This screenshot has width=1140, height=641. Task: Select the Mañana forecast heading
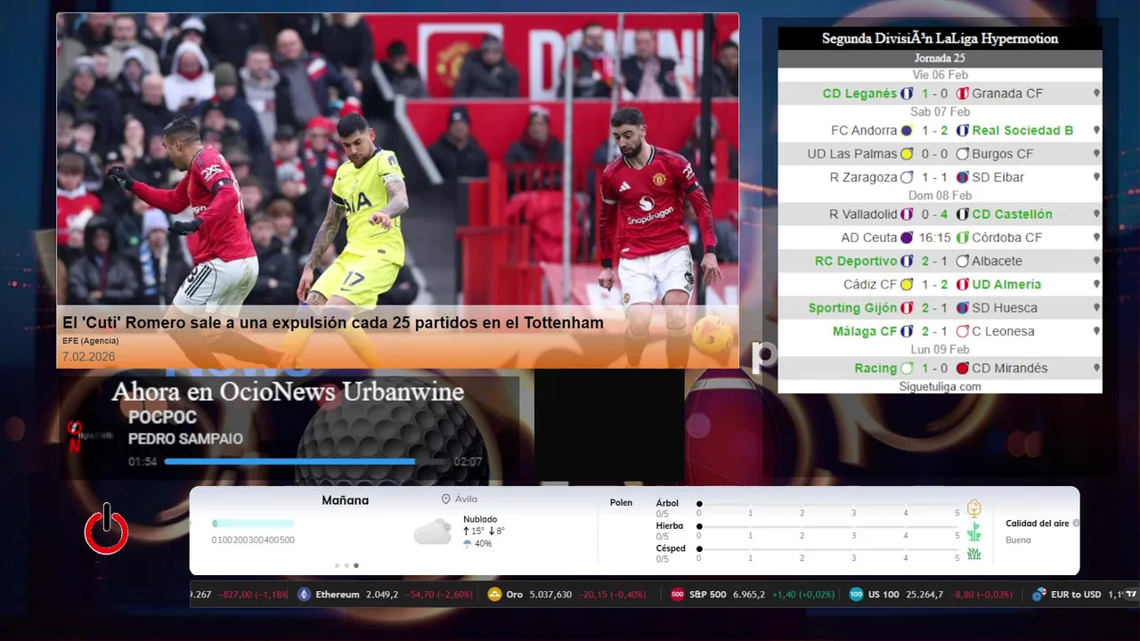tap(345, 500)
